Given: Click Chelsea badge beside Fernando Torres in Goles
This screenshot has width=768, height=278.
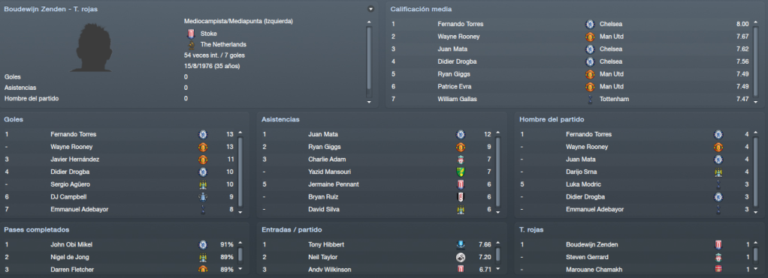Looking at the screenshot, I should 203,134.
